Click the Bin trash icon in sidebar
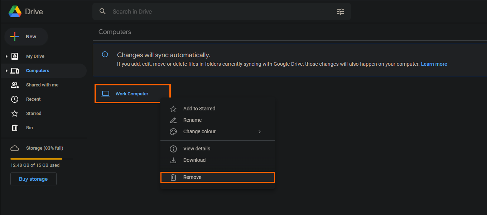Image resolution: width=487 pixels, height=215 pixels. click(x=15, y=128)
